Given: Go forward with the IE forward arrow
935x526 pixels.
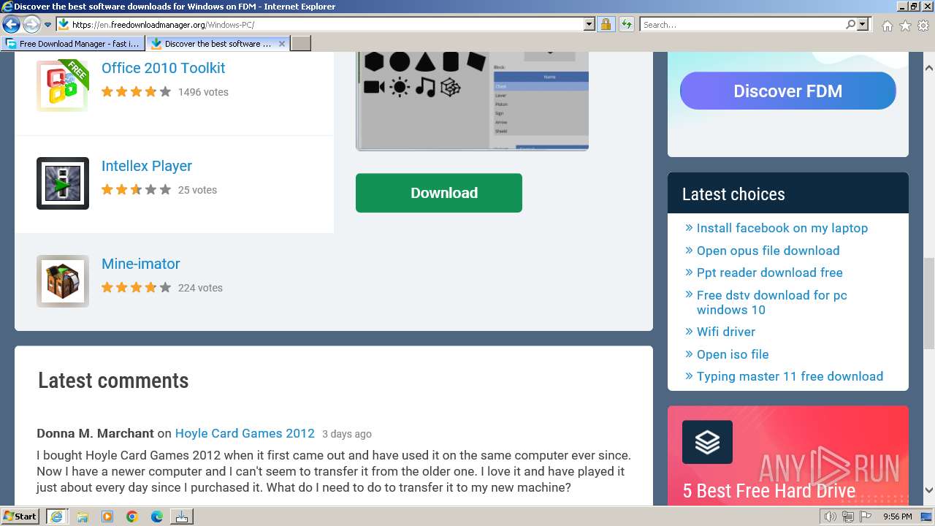Looking at the screenshot, I should point(31,24).
